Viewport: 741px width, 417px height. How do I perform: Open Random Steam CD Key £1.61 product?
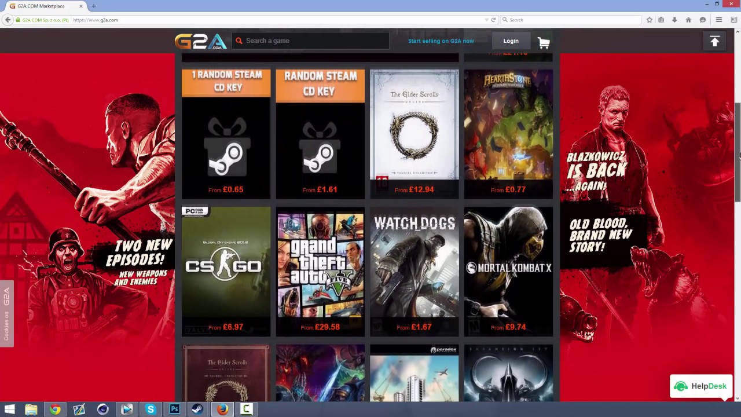click(320, 134)
